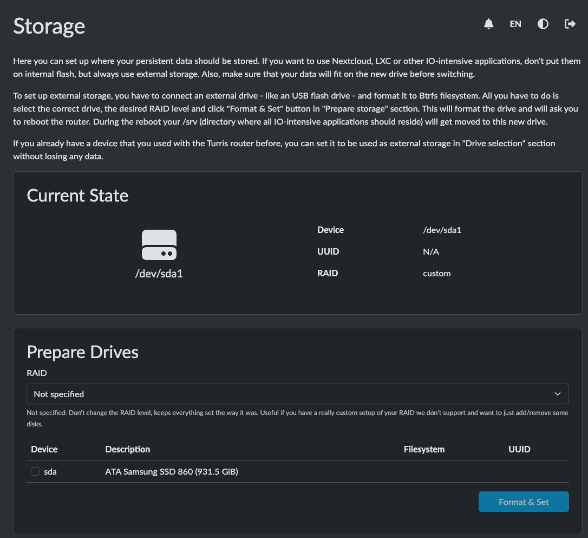
Task: Click the Filesystem column header
Action: [x=424, y=449]
